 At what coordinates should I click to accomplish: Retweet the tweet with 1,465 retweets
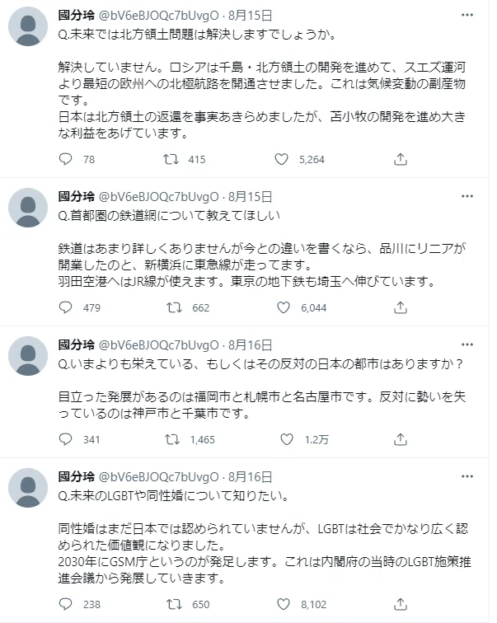(172, 439)
